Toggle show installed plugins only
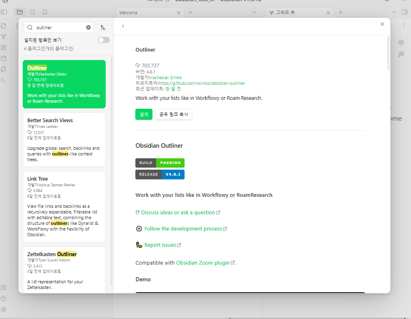The width and height of the screenshot is (411, 319). point(104,40)
